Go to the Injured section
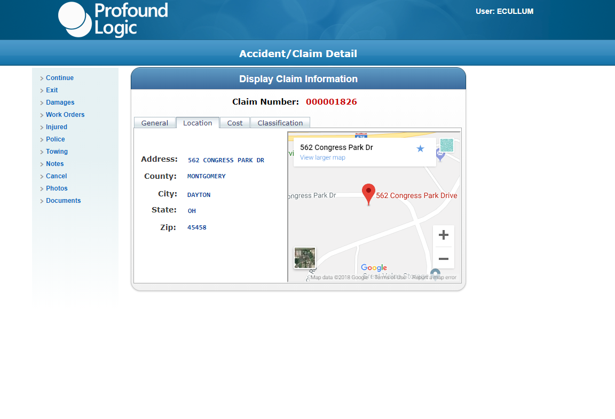 [57, 127]
